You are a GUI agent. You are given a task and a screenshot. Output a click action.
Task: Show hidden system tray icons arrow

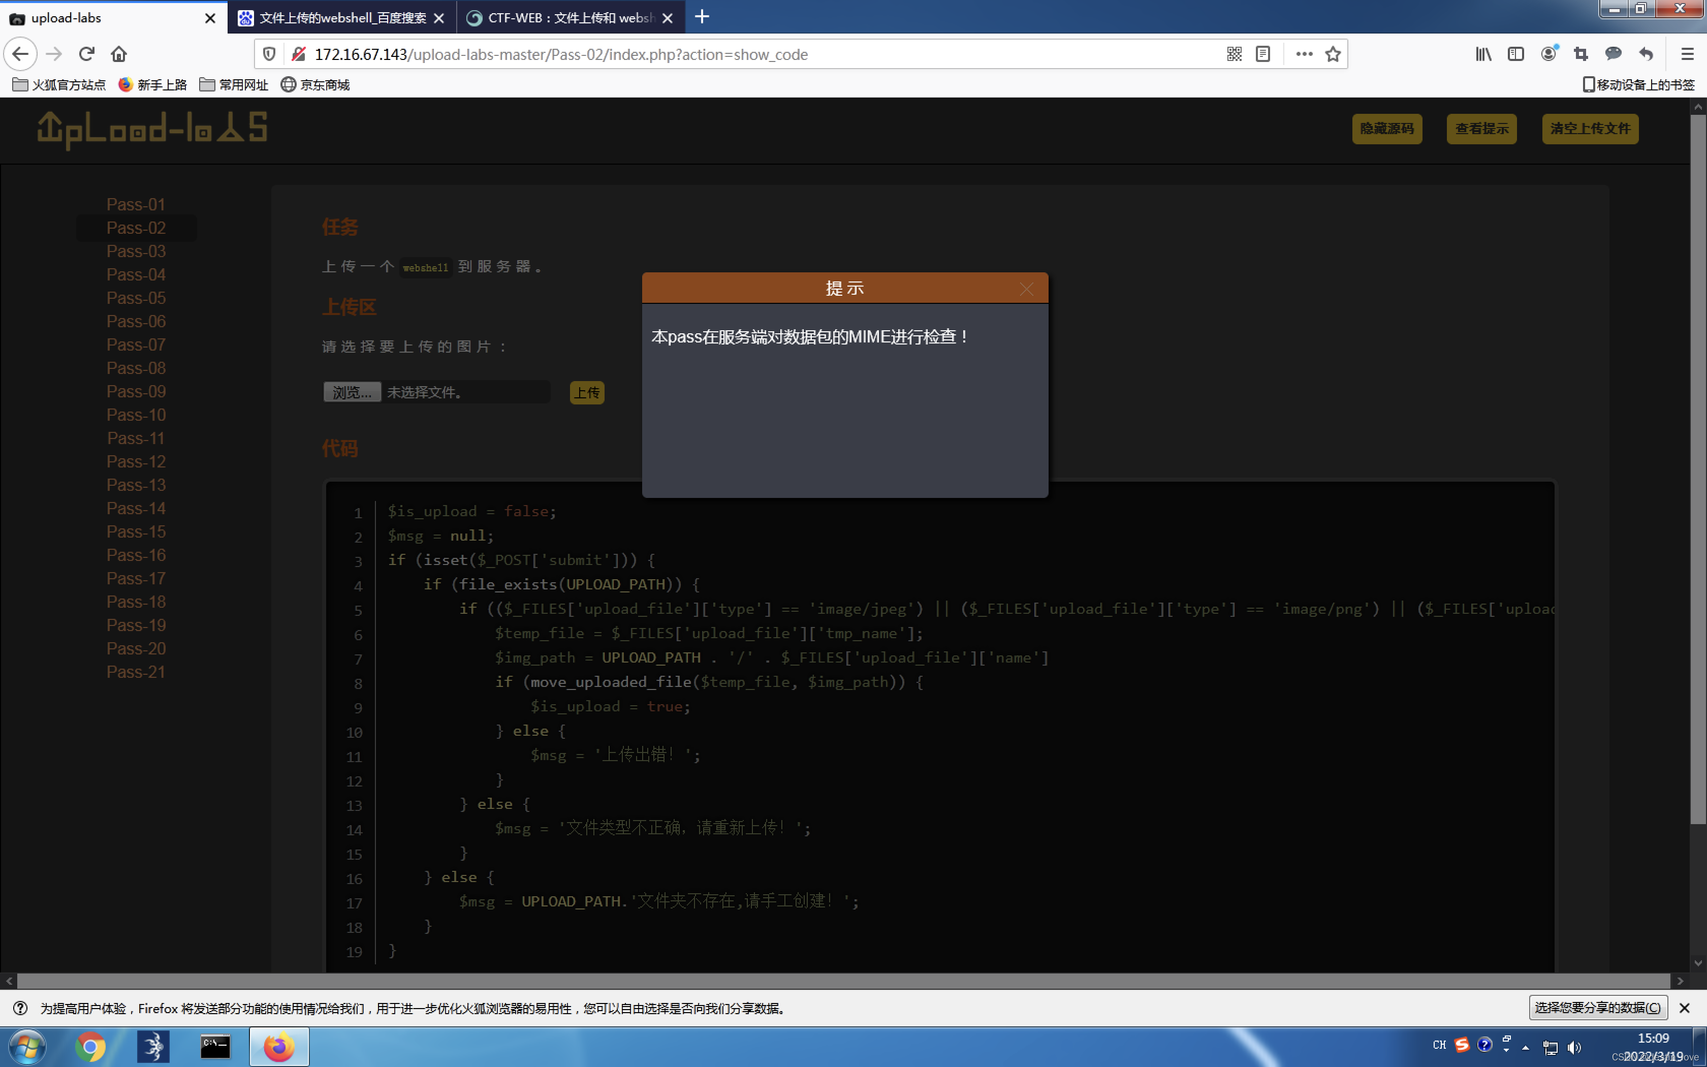pos(1526,1048)
